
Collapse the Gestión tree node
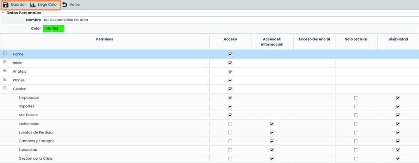point(5,88)
